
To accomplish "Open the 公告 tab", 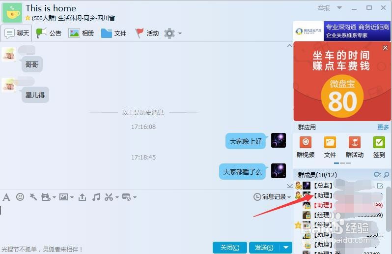I will [x=49, y=33].
